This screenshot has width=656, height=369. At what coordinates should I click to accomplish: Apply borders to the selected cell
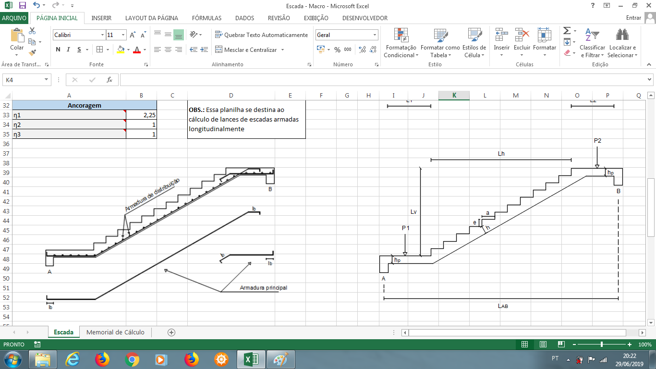click(x=100, y=49)
